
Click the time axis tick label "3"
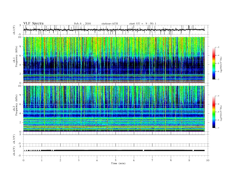pos(79,160)
